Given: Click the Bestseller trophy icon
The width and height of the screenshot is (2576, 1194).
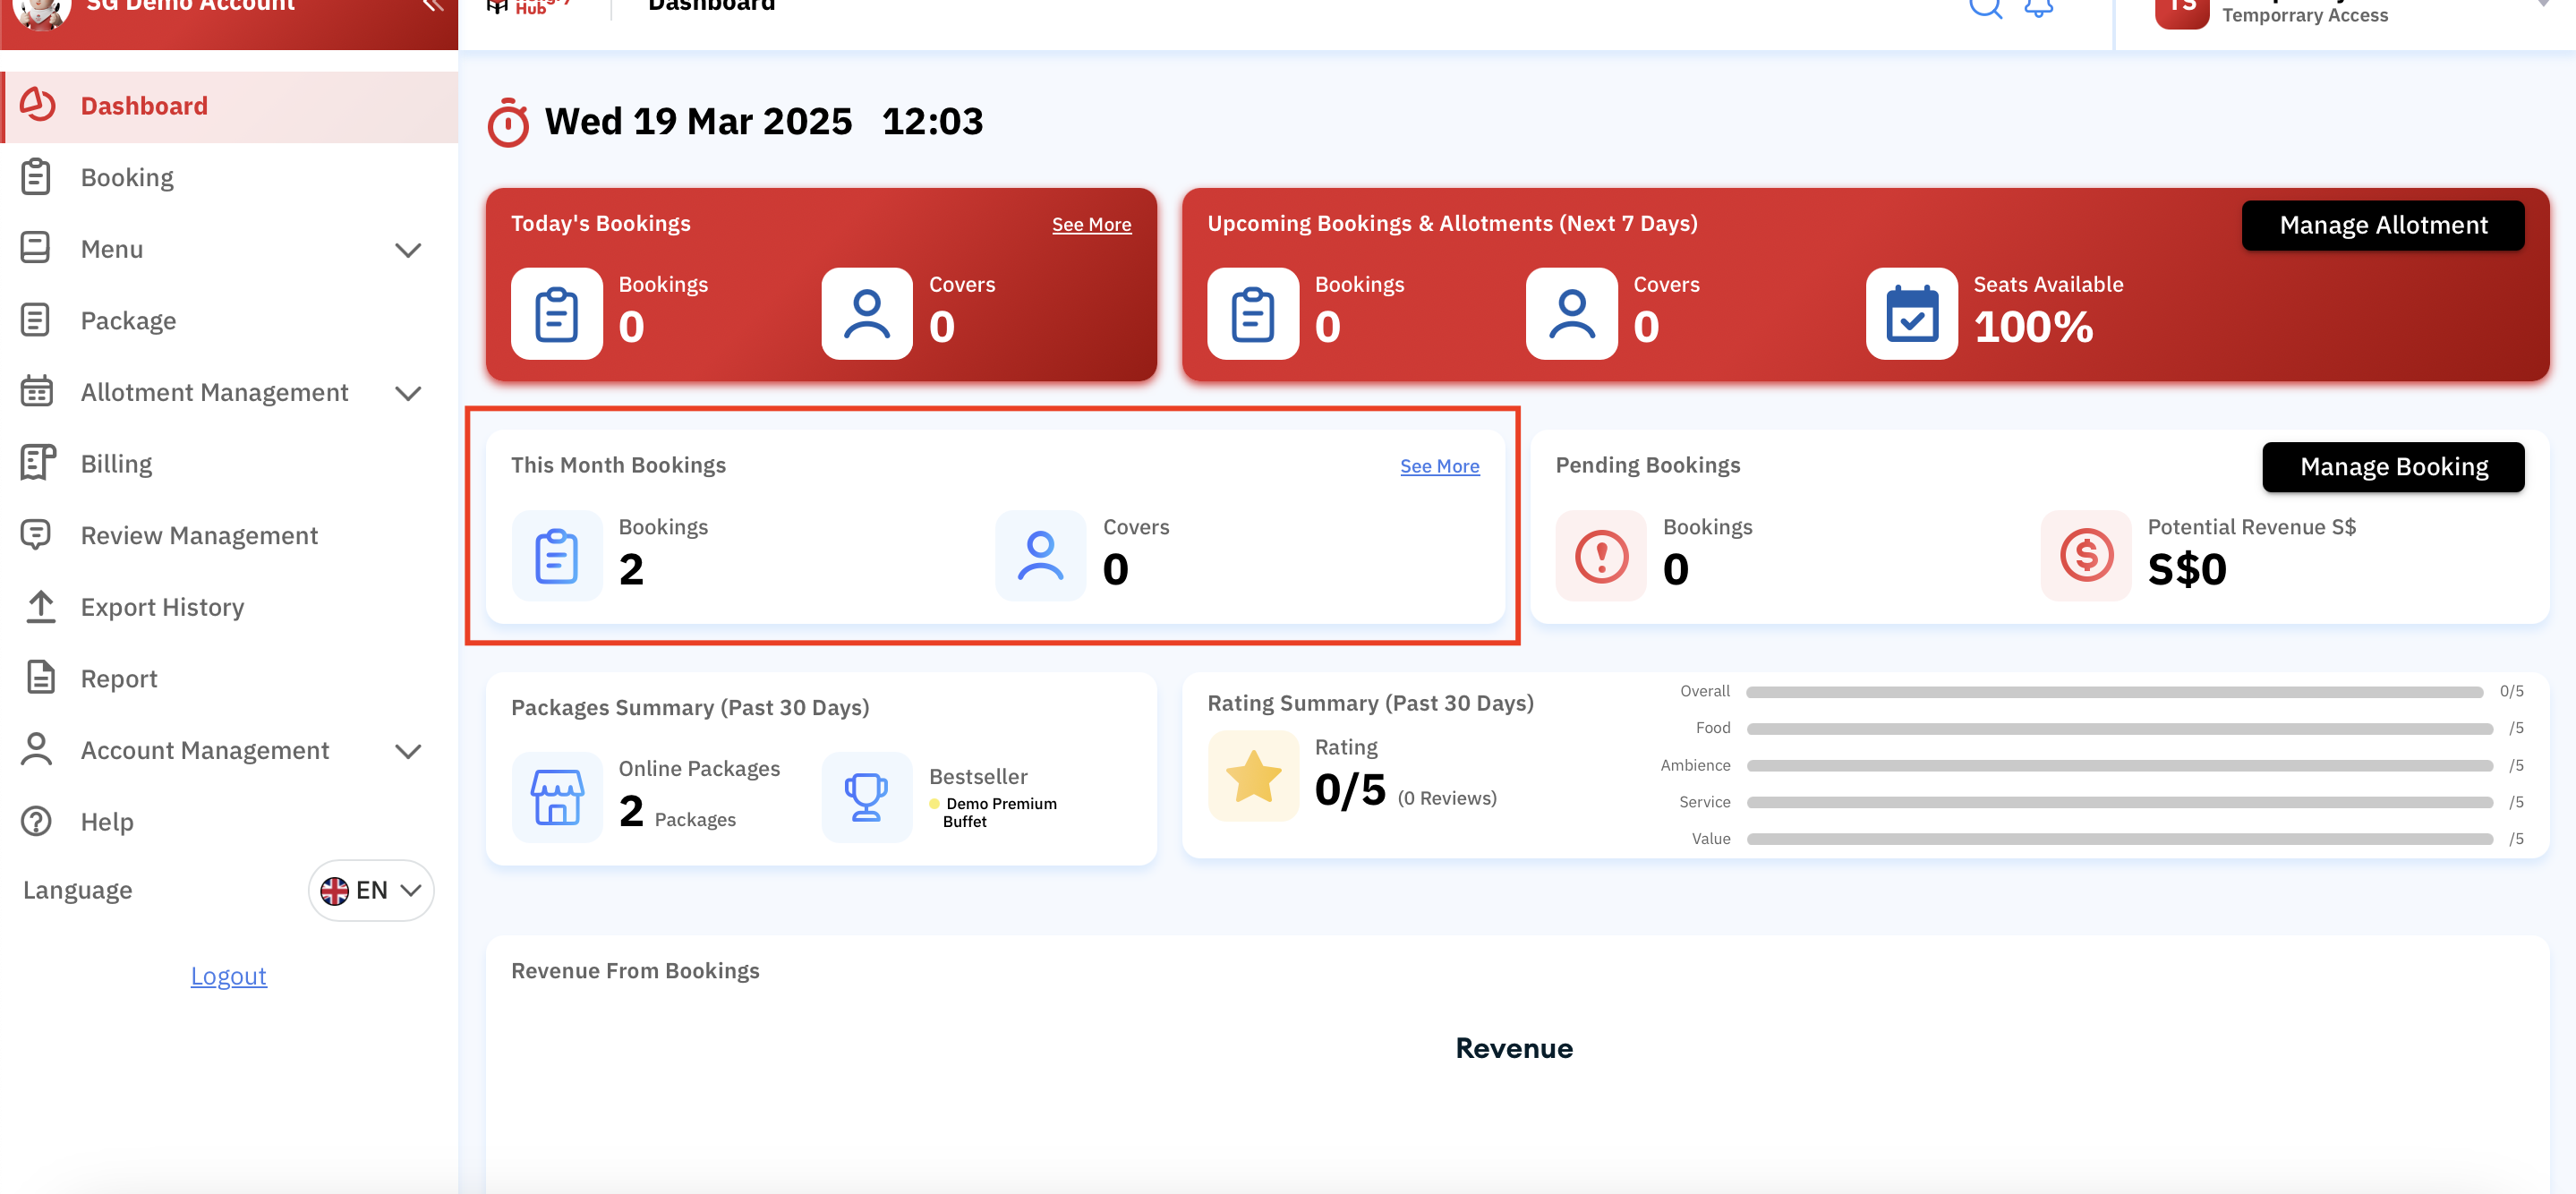Looking at the screenshot, I should pos(866,797).
